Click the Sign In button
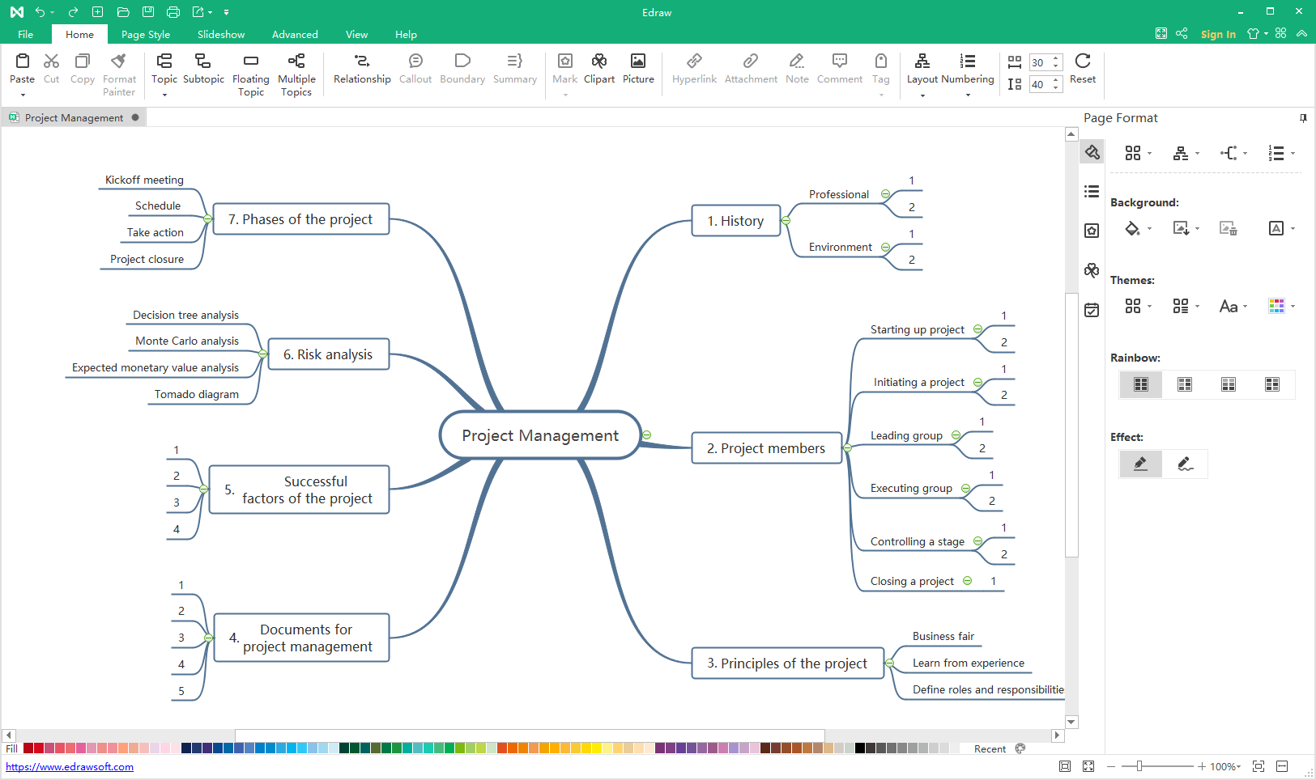 click(x=1218, y=34)
